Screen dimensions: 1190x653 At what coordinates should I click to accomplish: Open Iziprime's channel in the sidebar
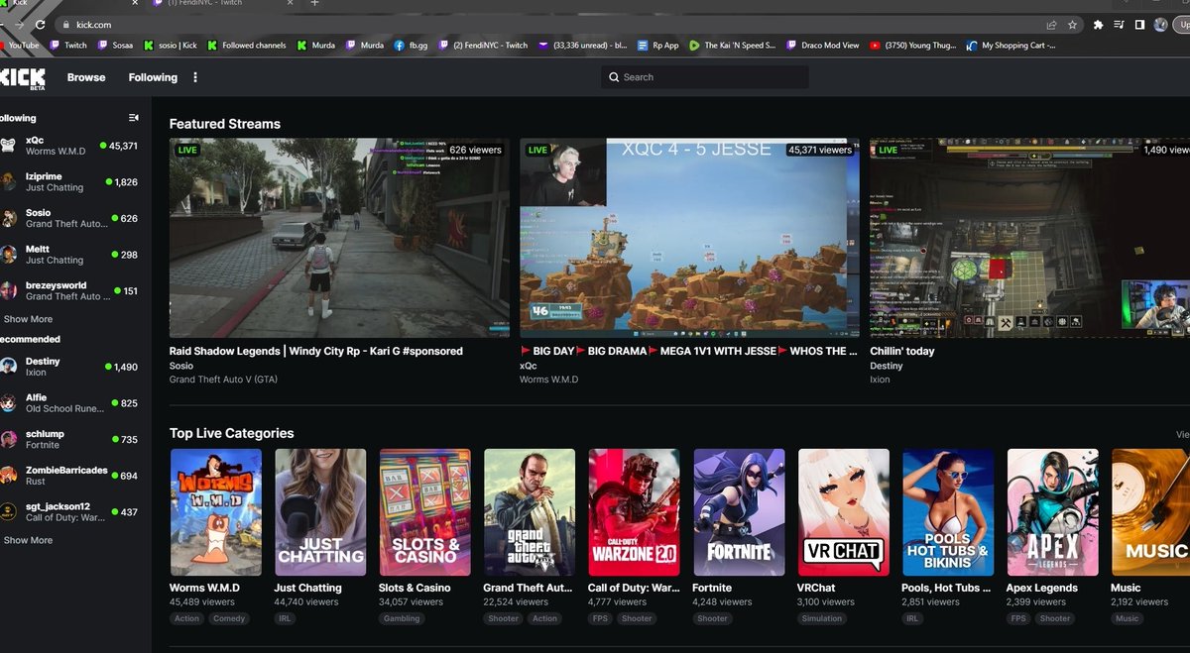pos(69,182)
